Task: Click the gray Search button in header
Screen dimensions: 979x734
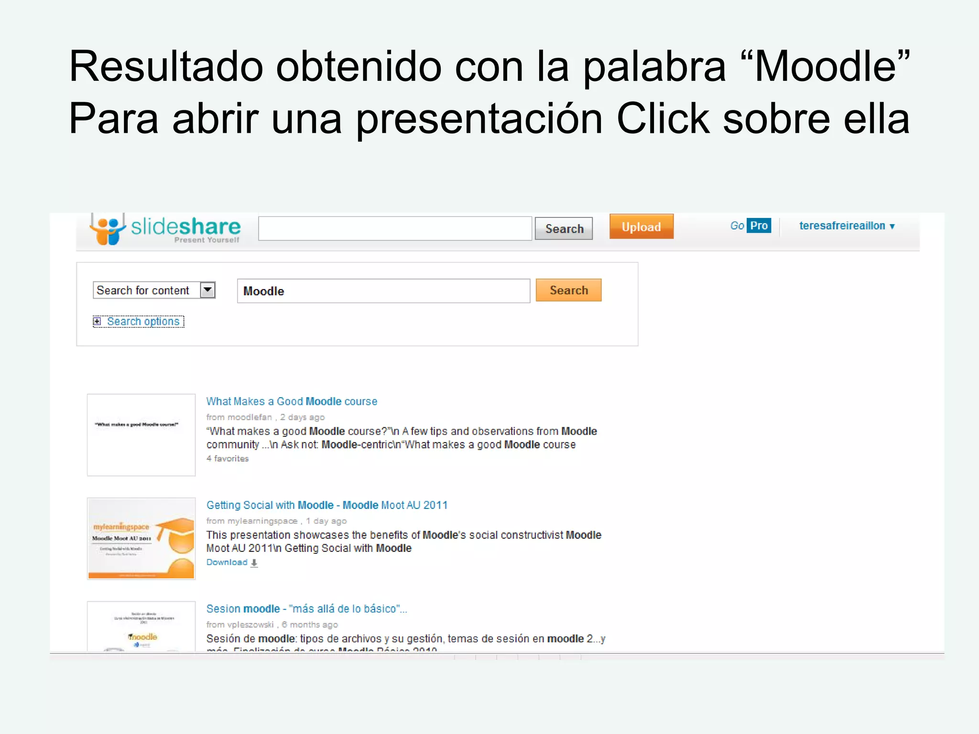Action: [x=564, y=228]
